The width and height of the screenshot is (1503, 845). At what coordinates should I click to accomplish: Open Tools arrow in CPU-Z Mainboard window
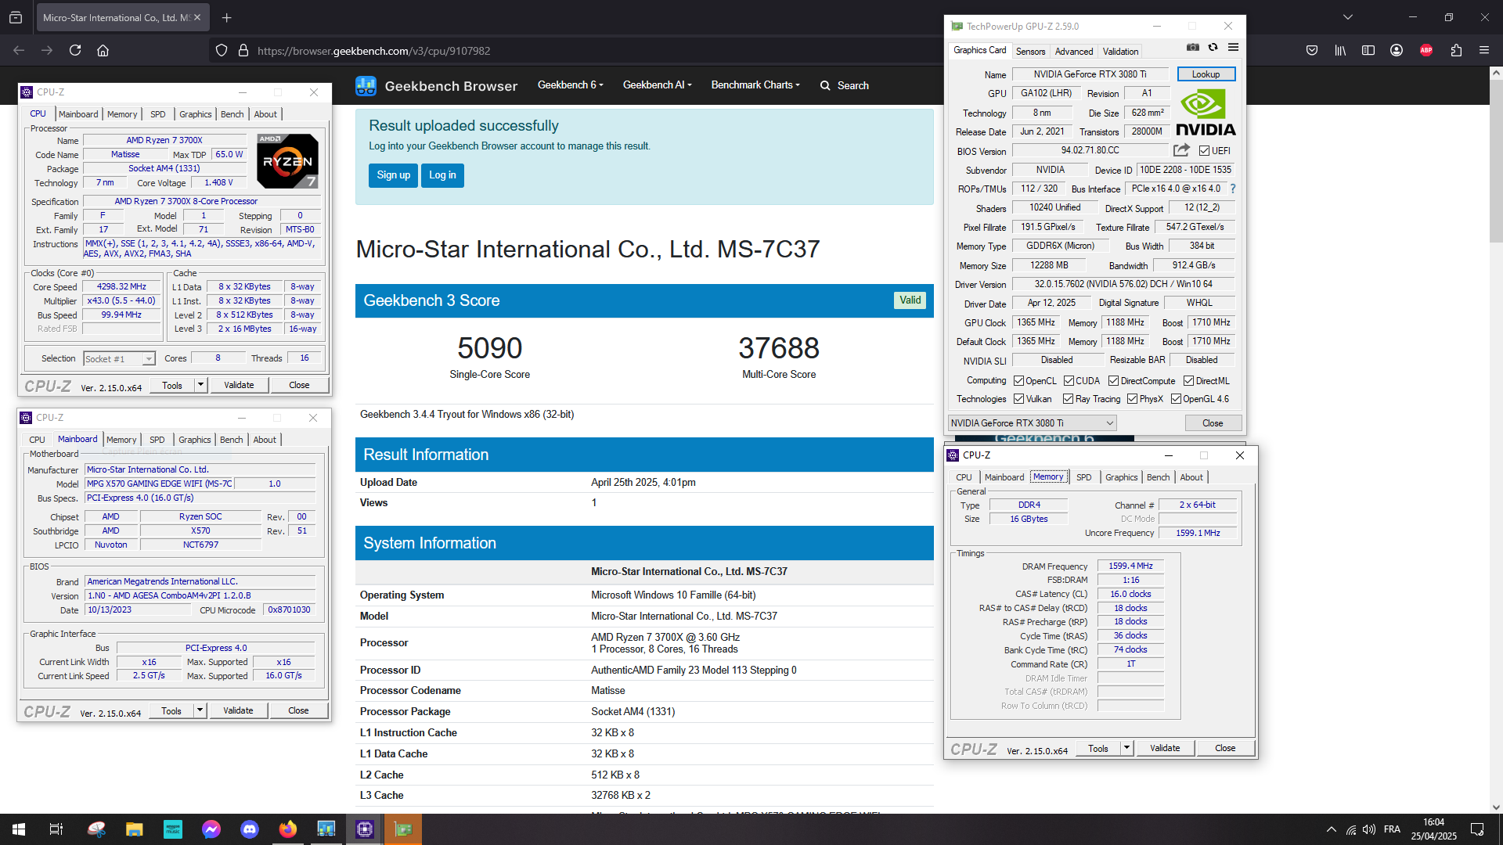point(200,710)
